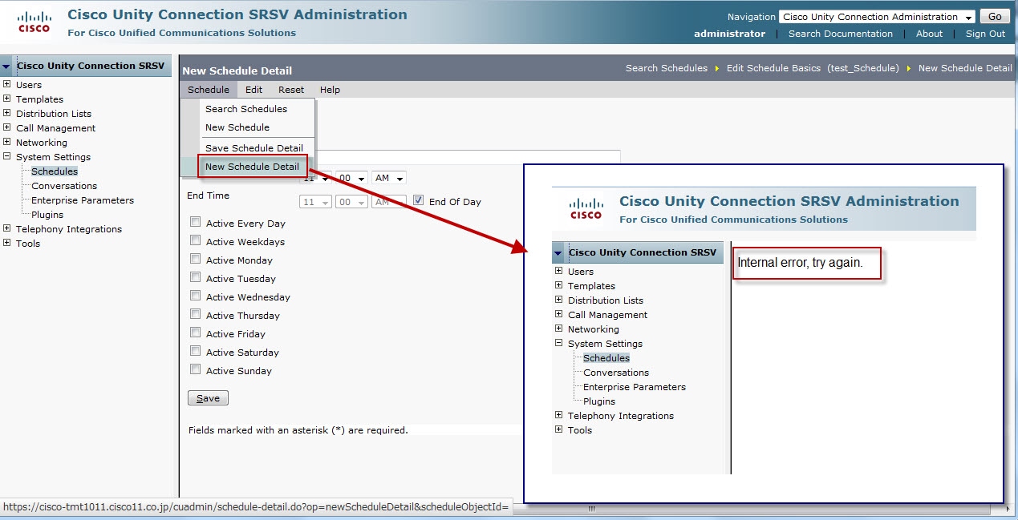This screenshot has height=520, width=1018.
Task: Click the Go button
Action: click(995, 17)
